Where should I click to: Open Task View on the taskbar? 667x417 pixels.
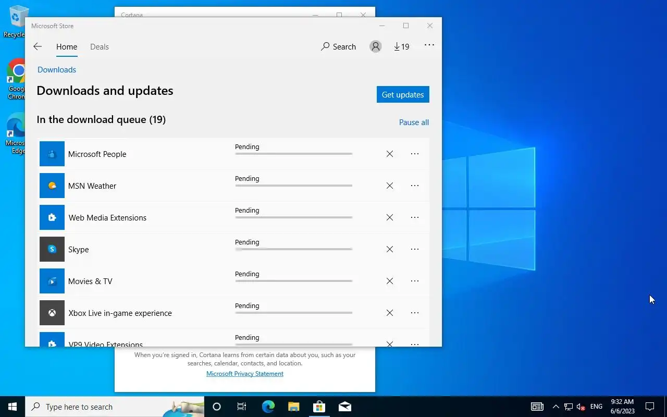(242, 407)
